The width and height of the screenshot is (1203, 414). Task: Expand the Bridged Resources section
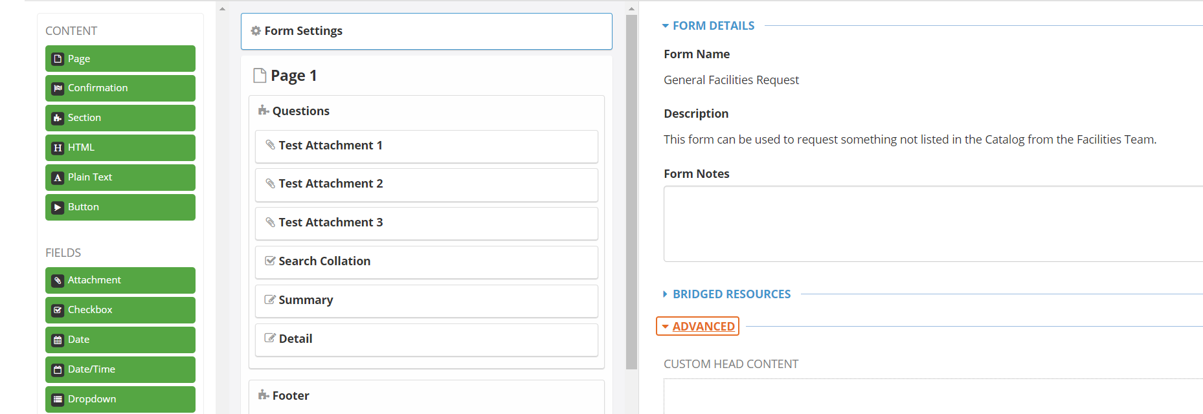726,294
